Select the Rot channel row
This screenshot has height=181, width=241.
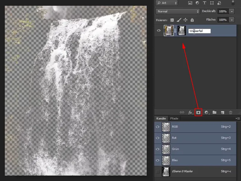[195, 138]
